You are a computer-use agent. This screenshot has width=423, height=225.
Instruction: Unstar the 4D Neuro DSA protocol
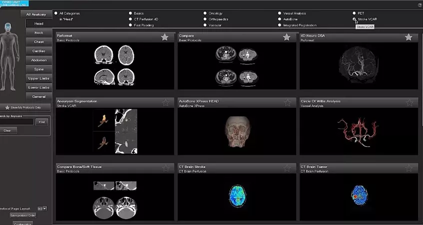click(409, 37)
